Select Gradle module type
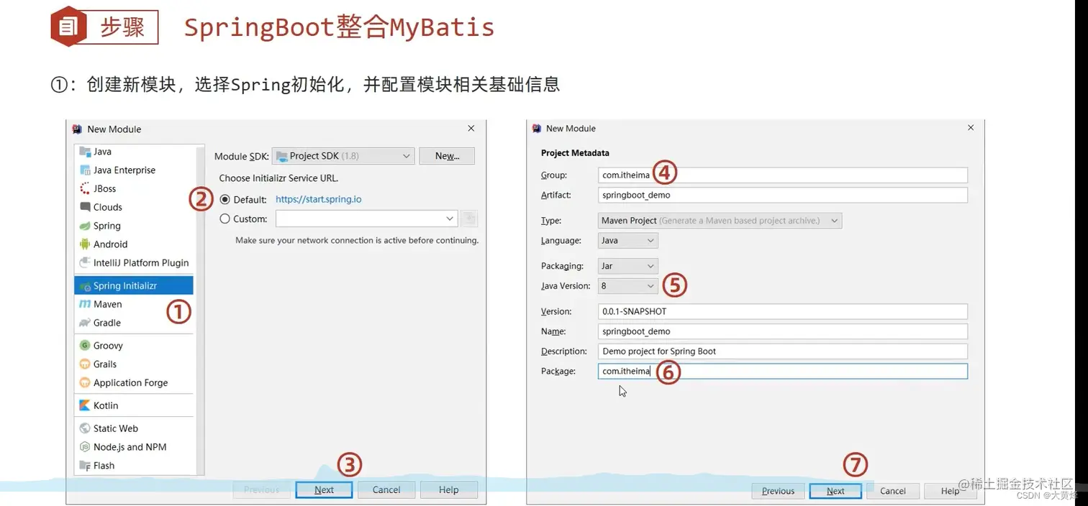Screen dimensions: 1088x506 click(134, 323)
